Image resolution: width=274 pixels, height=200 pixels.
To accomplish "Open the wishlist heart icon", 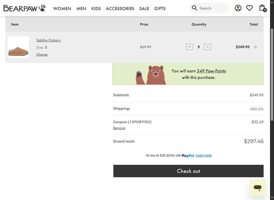I will 249,8.
